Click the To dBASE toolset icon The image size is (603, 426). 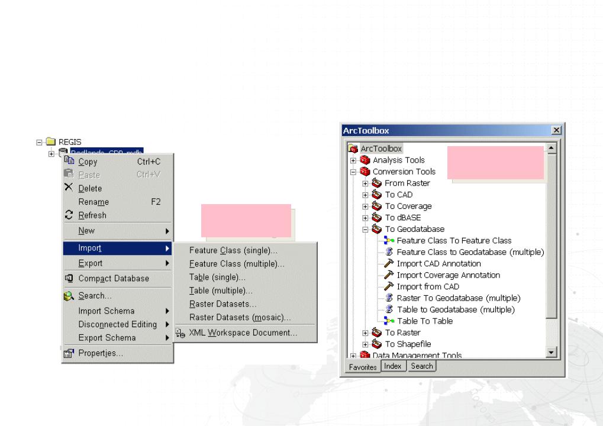(x=377, y=218)
